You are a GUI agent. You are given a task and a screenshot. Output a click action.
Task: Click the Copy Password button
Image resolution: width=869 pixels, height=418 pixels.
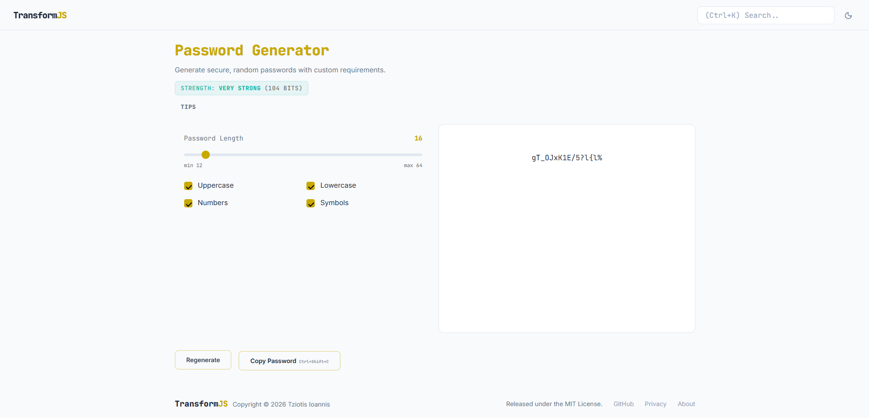290,361
